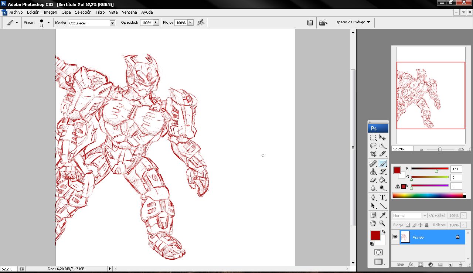The height and width of the screenshot is (273, 473).
Task: Toggle airbrush mode in options bar
Action: 200,23
